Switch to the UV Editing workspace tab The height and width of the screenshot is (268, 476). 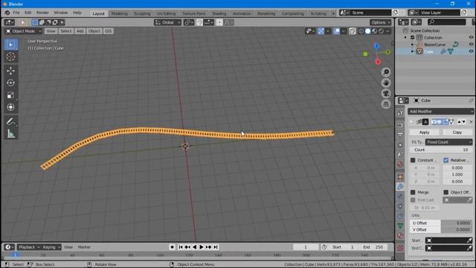[167, 13]
